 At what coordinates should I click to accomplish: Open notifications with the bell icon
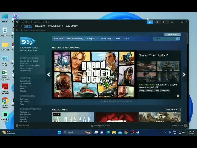point(157,22)
